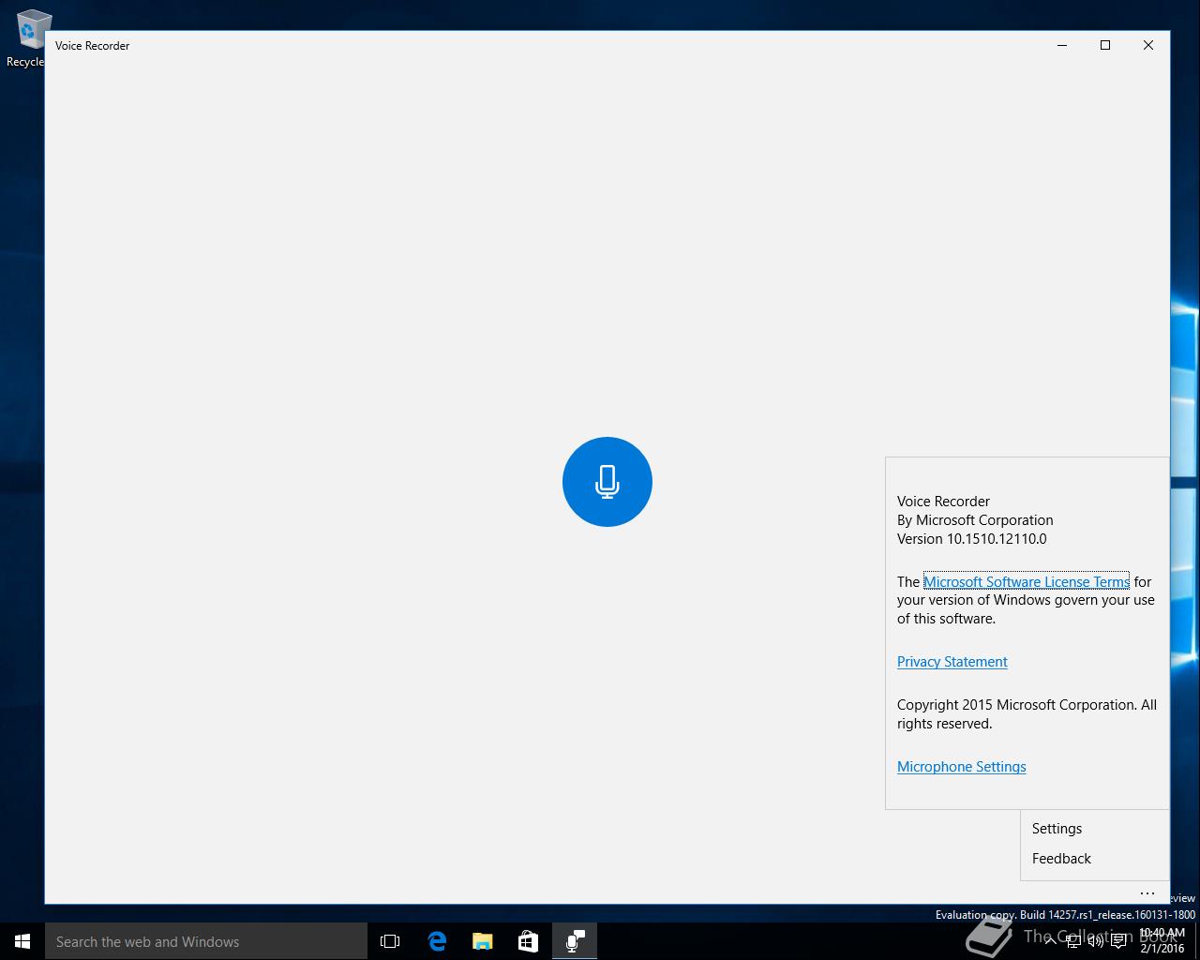Launch Microsoft Edge from the taskbar

[x=437, y=941]
